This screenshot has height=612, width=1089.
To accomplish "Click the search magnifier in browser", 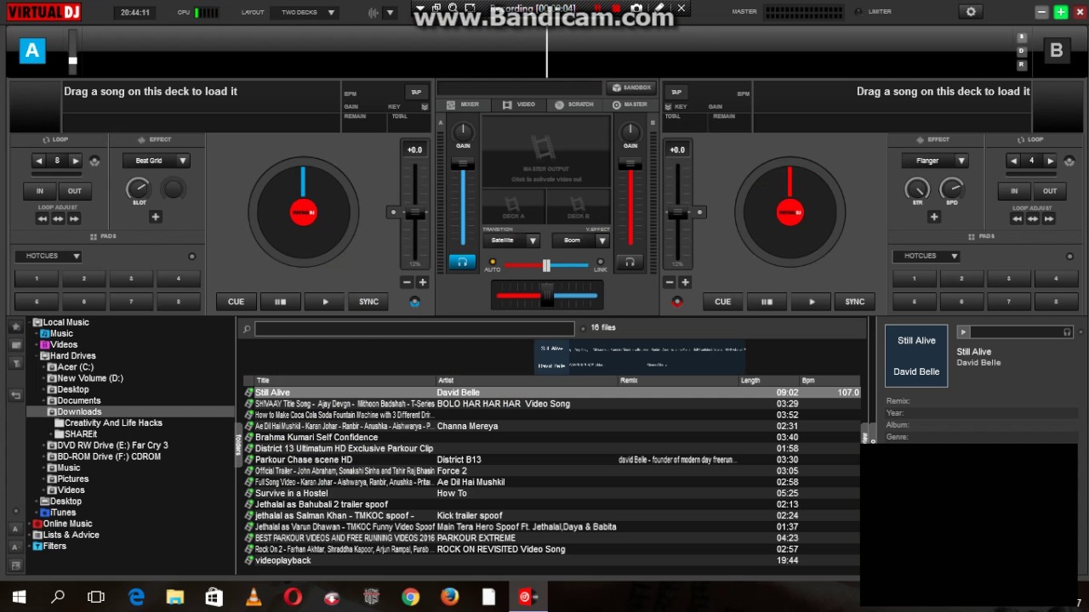I will coord(247,329).
